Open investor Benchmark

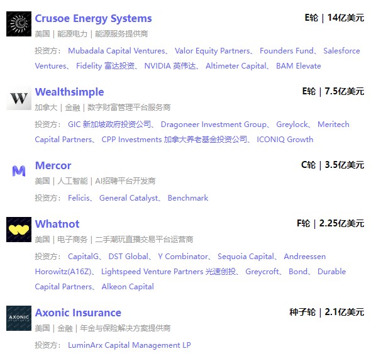pos(188,198)
